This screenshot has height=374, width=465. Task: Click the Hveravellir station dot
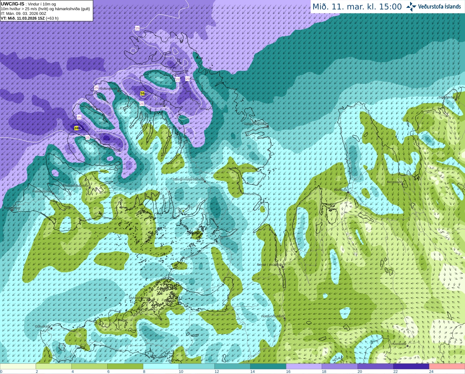coord(408,346)
